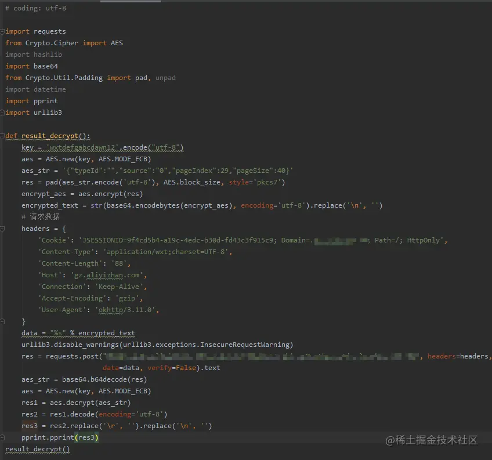Click the 'encrypt_aes = aes.encrypt(res)' line

pos(82,194)
